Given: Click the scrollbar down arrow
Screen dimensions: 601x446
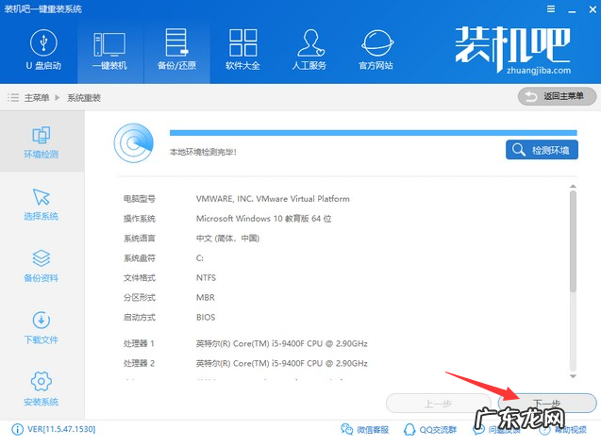Looking at the screenshot, I should pyautogui.click(x=573, y=376).
